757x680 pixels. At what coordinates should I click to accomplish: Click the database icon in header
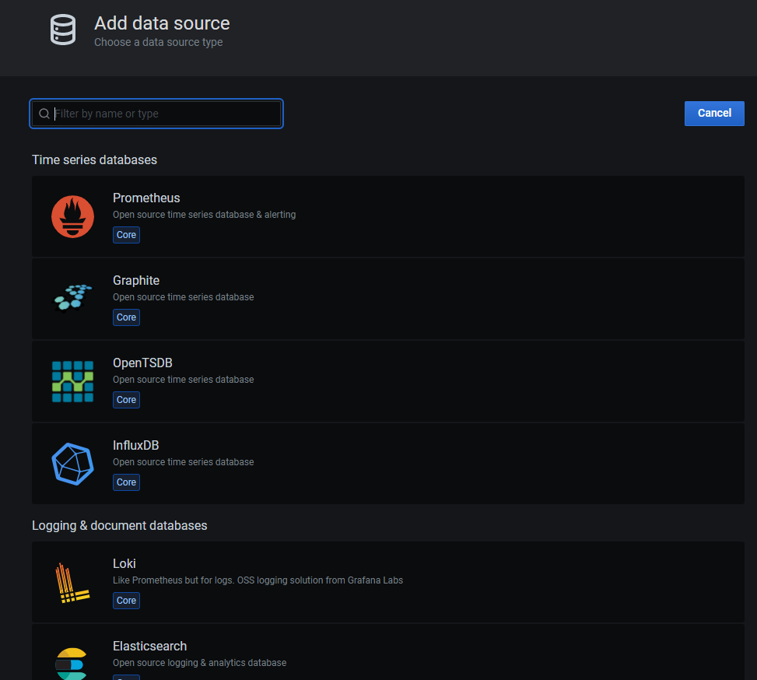tap(63, 30)
